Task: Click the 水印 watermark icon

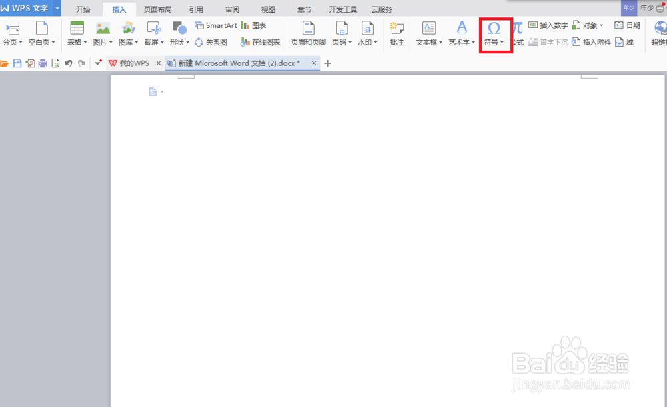Action: coord(367,29)
